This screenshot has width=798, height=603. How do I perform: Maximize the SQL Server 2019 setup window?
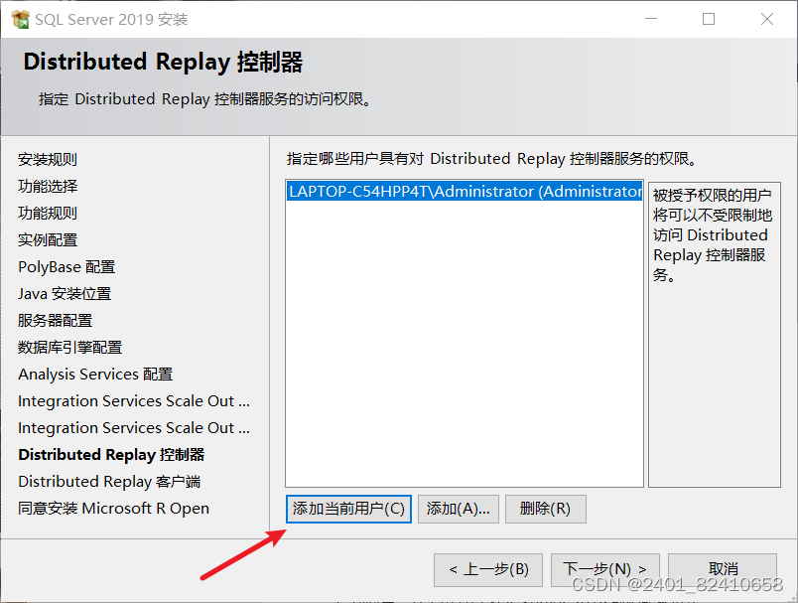[709, 19]
